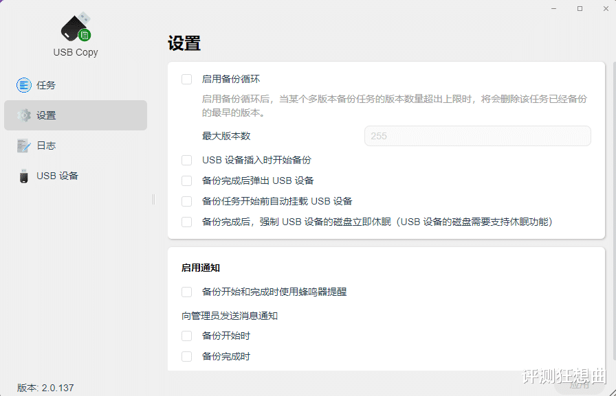Image resolution: width=616 pixels, height=396 pixels.
Task: Select the 任务 task list icon
Action: 25,85
